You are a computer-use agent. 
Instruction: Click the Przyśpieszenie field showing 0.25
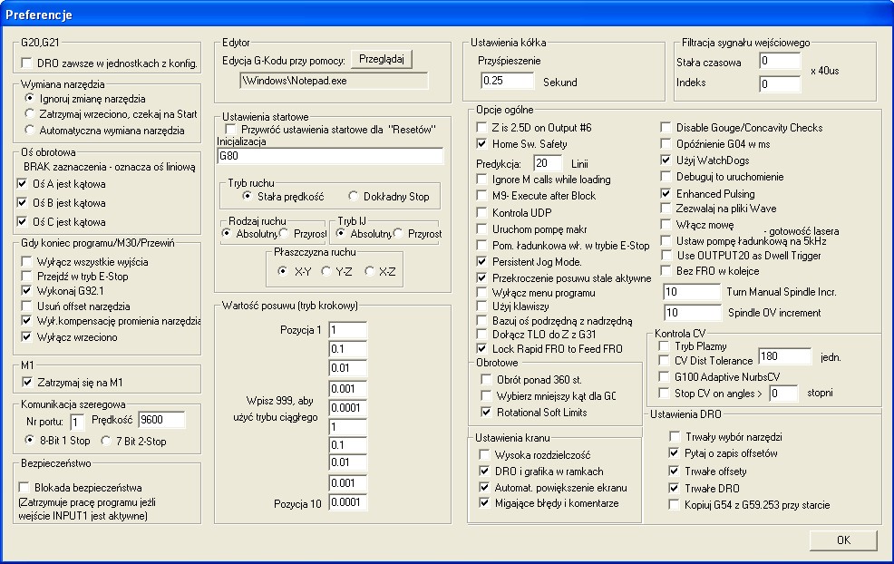pyautogui.click(x=508, y=81)
